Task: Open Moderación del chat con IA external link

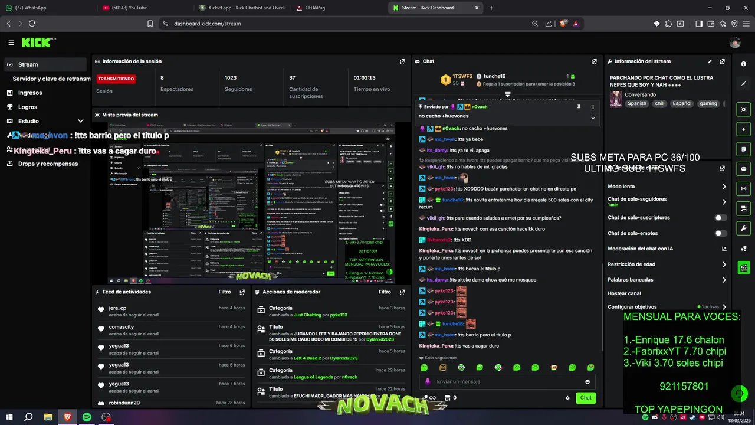Action: coord(724,249)
